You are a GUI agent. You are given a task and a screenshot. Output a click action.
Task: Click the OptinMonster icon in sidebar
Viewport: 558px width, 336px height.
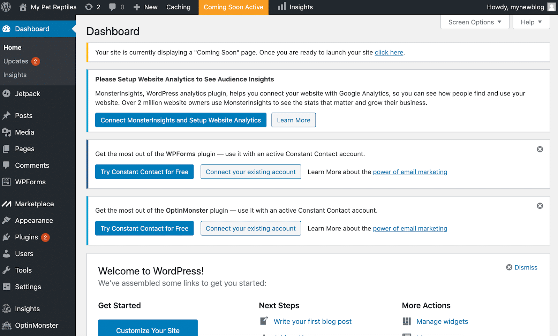pos(6,325)
